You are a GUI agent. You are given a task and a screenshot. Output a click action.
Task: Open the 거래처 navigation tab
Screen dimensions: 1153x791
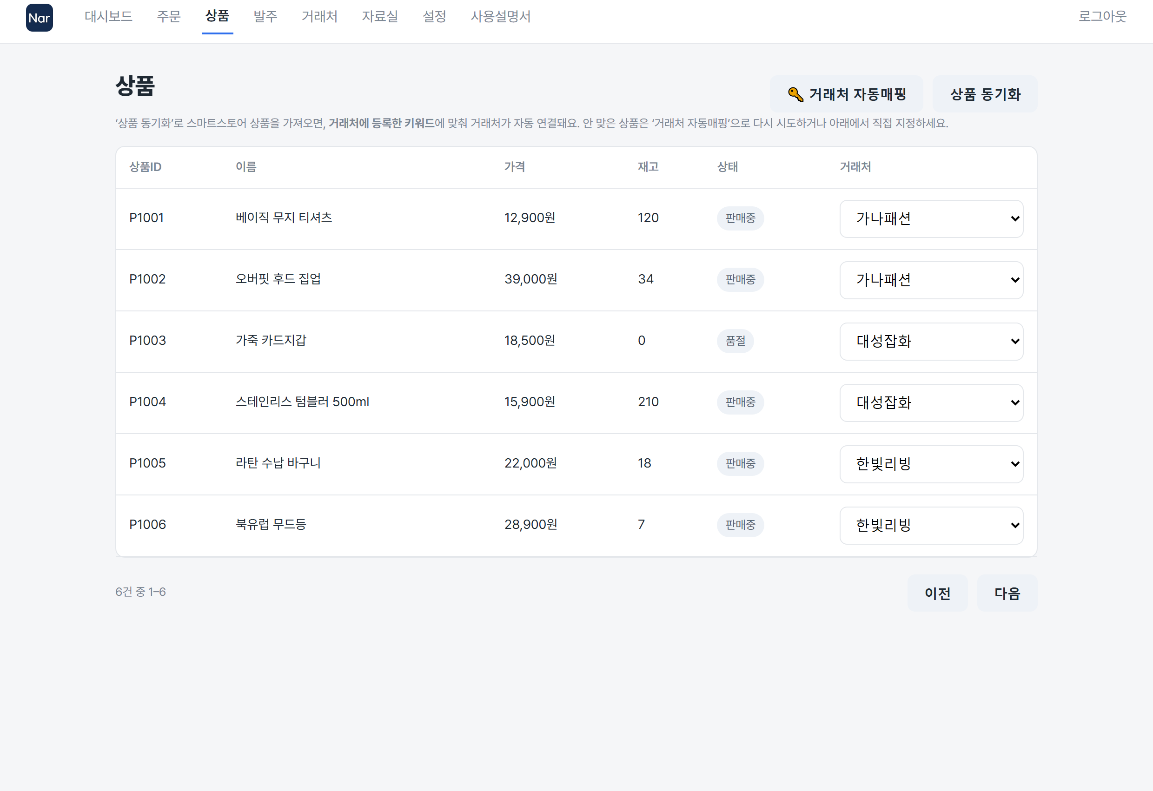click(319, 16)
